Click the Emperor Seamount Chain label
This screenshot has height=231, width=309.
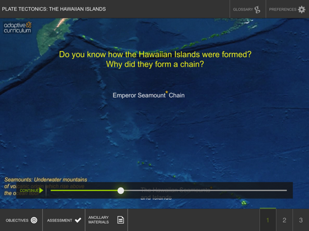click(148, 95)
